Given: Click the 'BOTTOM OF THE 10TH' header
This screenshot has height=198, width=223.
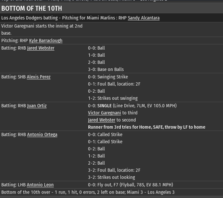Looking at the screenshot, I should [x=32, y=8].
